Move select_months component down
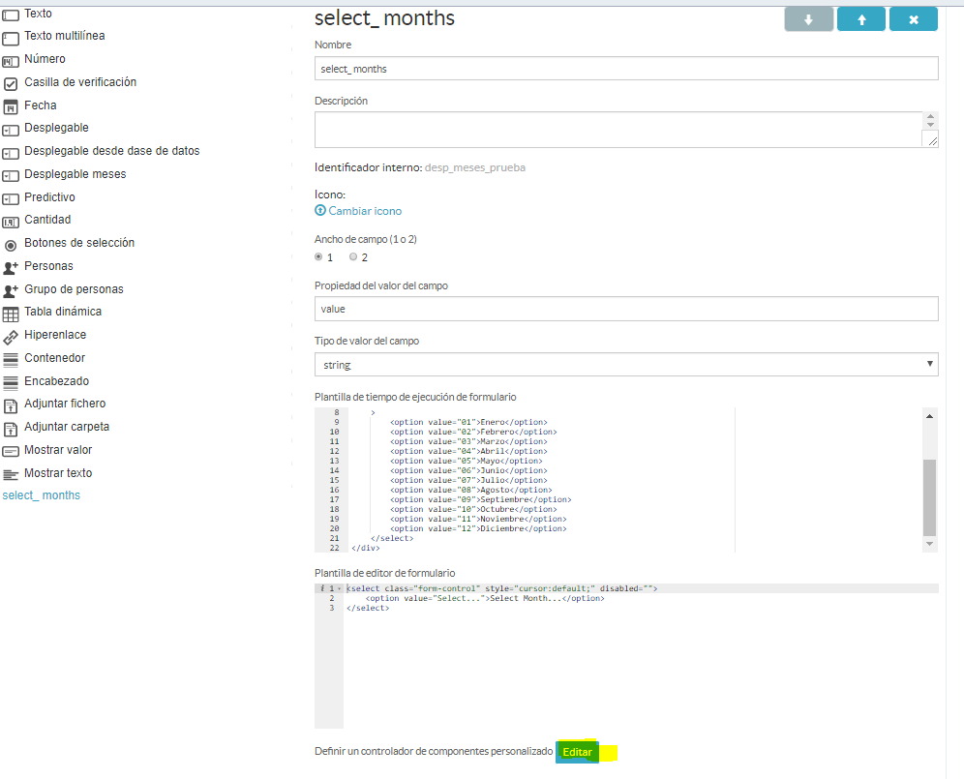 [x=808, y=19]
